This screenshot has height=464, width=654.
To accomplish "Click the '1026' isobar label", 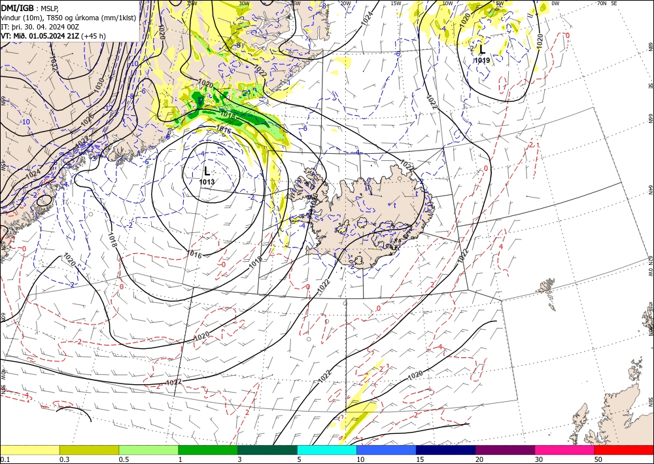I will tap(87, 120).
